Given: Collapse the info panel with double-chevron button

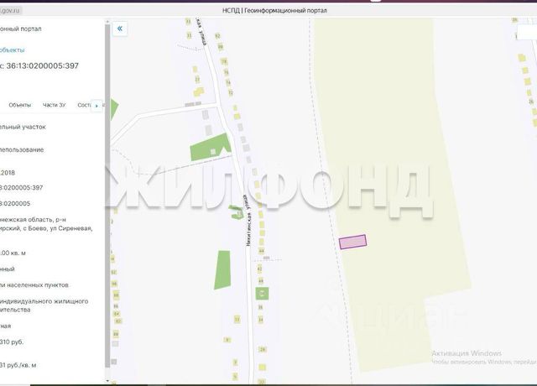Looking at the screenshot, I should tap(120, 29).
